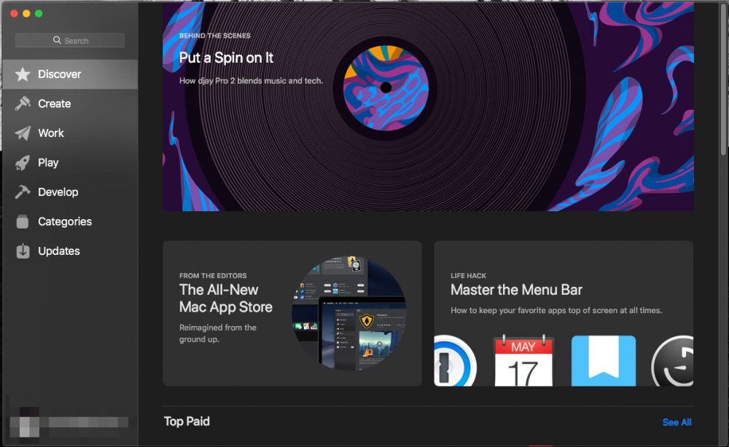Click 'How djay Pro 2 blends music and tech.'

[x=251, y=81]
